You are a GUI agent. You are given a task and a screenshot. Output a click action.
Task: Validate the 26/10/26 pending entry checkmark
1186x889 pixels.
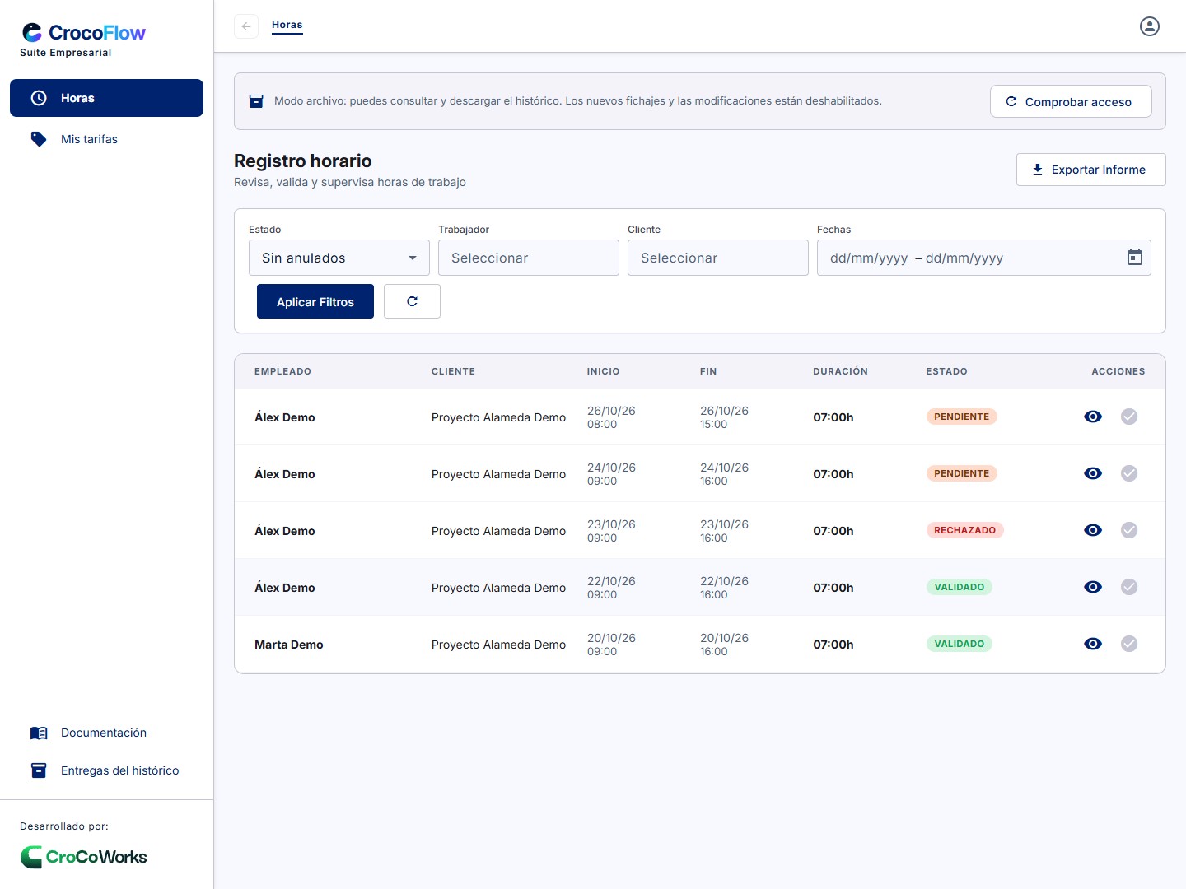coord(1129,417)
